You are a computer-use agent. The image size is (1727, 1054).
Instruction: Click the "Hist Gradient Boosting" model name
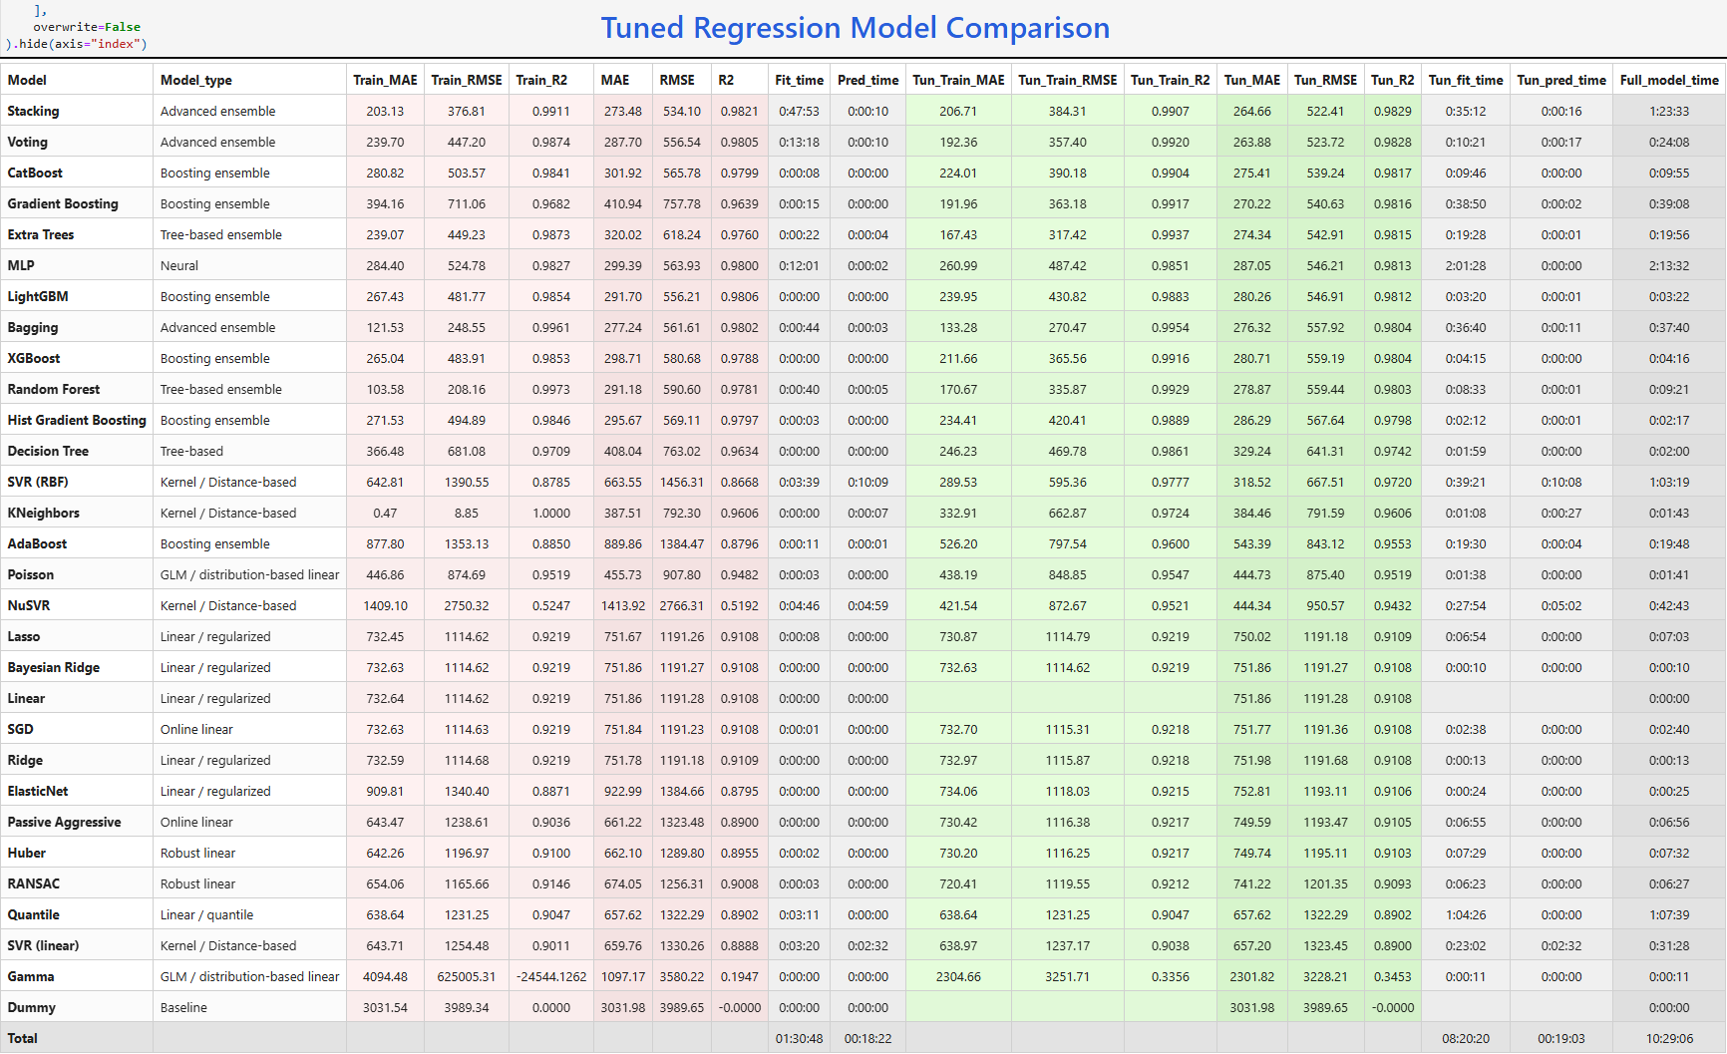77,420
